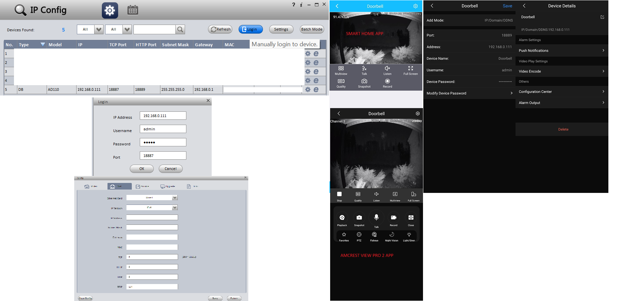Switch to the Info tab in Config window
The height and width of the screenshot is (301, 635).
(192, 186)
